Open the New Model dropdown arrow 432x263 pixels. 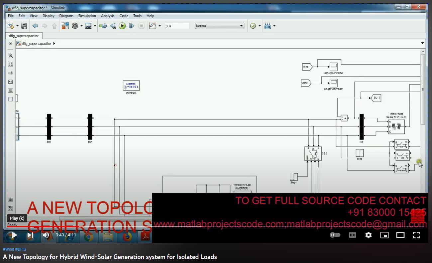tap(17, 26)
